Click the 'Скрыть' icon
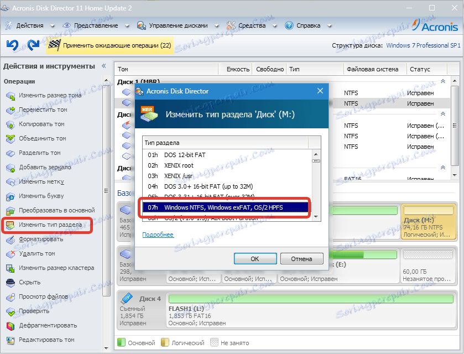This screenshot has width=464, height=354. (11, 283)
